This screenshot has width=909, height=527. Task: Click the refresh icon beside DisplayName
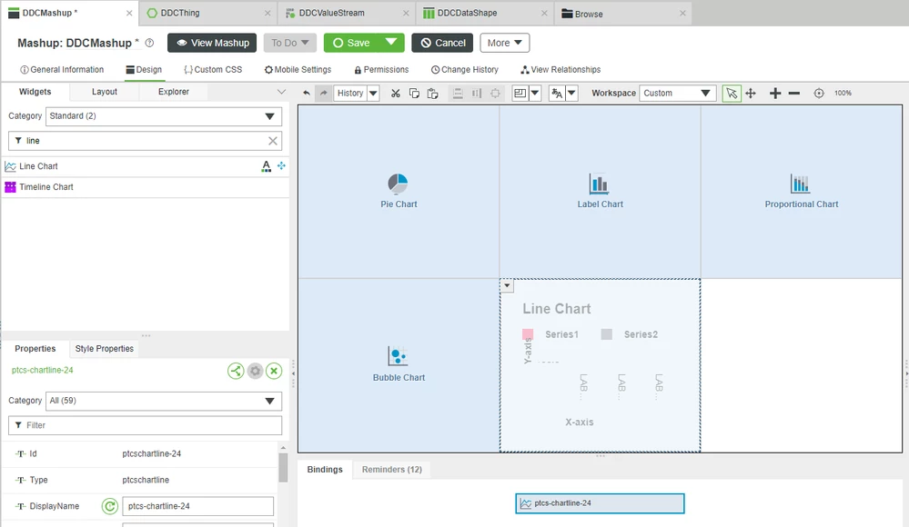coord(109,506)
